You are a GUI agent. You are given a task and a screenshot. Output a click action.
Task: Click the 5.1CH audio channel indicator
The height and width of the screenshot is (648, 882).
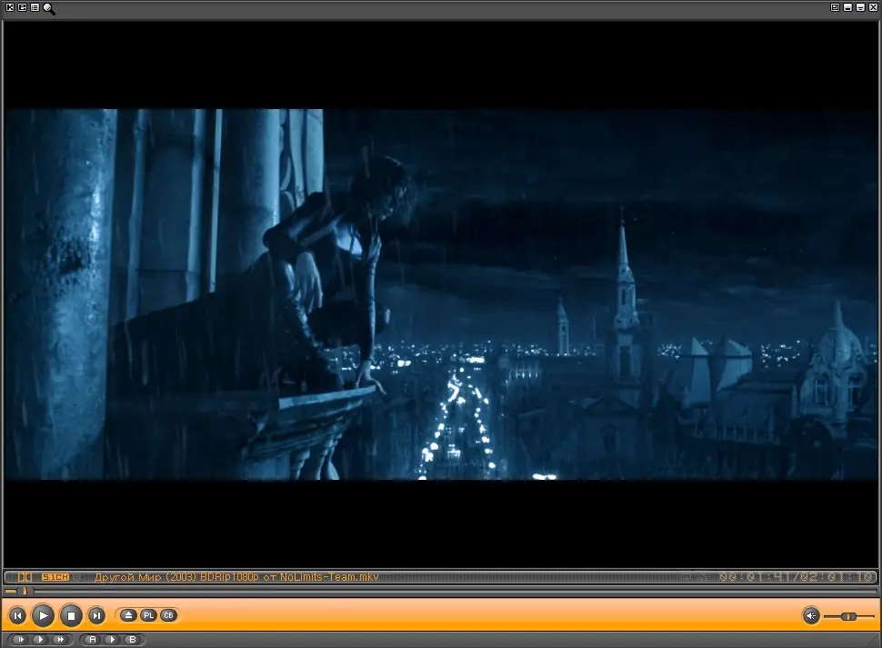(55, 577)
